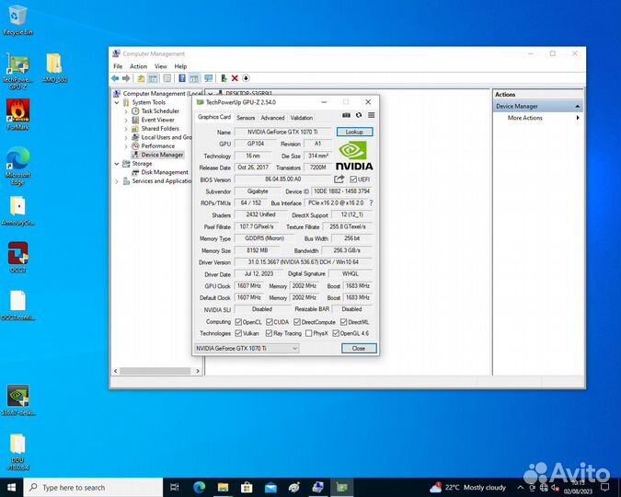Image resolution: width=621 pixels, height=497 pixels.
Task: Click the Recycle Bin desktop icon
Action: [16, 16]
